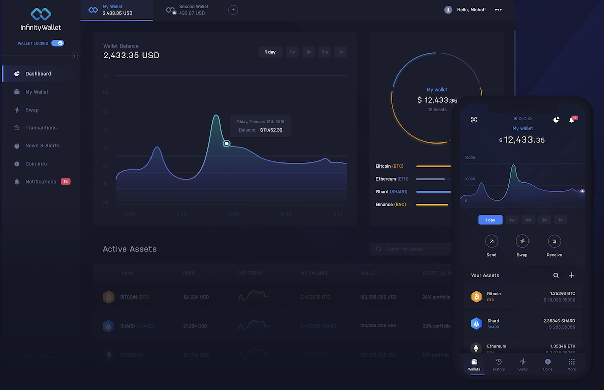604x390 pixels.
Task: Select the 1 day chart range
Action: point(271,52)
